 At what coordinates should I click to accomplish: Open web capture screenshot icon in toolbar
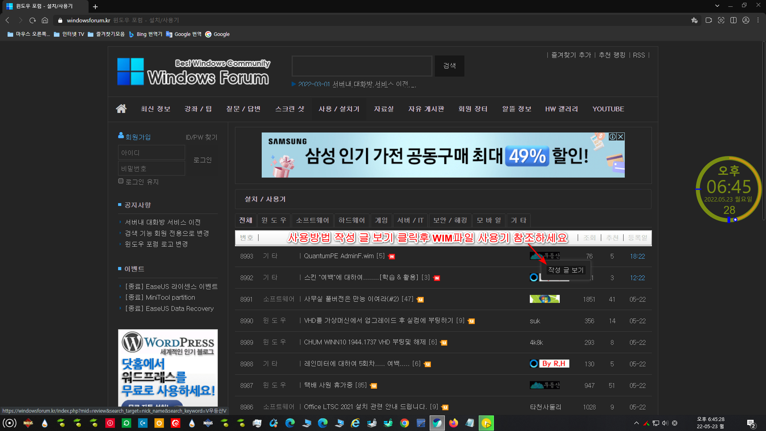(721, 20)
